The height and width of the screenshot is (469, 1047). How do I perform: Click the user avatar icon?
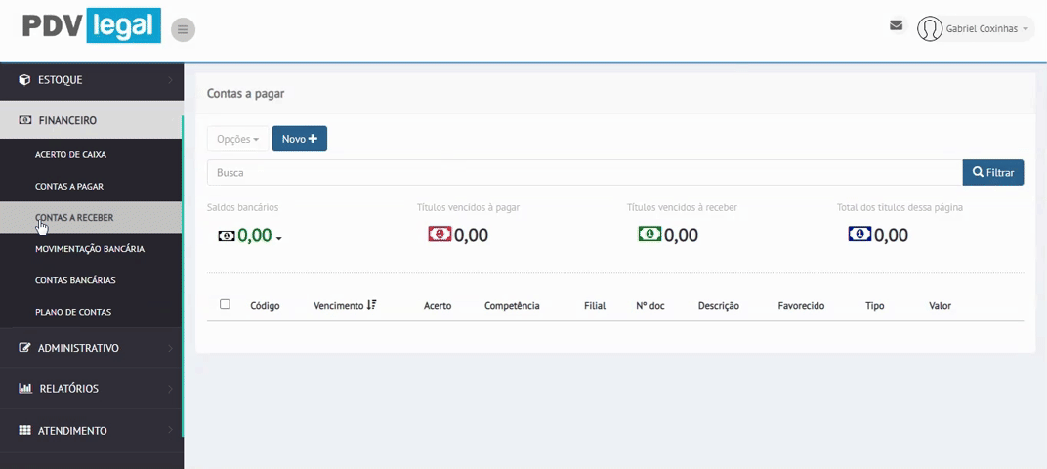[930, 29]
